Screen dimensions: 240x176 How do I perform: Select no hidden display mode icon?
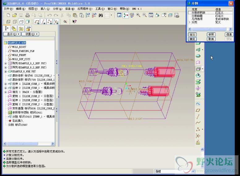click(21, 22)
